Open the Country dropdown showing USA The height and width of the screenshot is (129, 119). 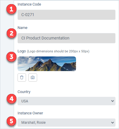pos(66,101)
